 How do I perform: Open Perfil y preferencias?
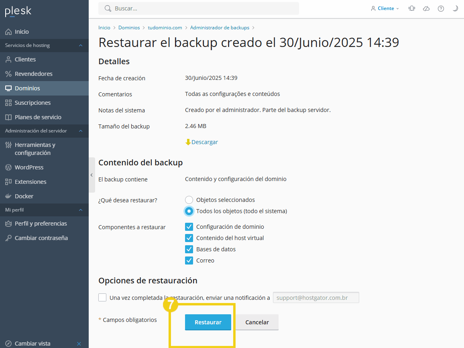tap(45, 224)
